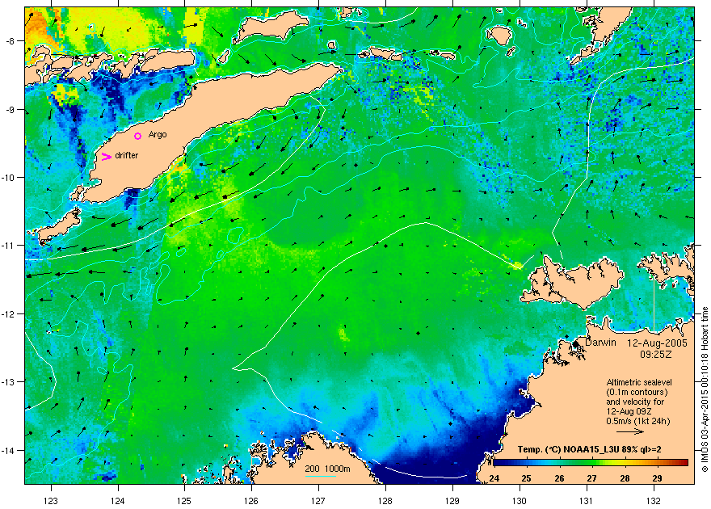Click the velocity scale reference arrow in legend
Viewport: 711px width, 509px height.
click(631, 431)
